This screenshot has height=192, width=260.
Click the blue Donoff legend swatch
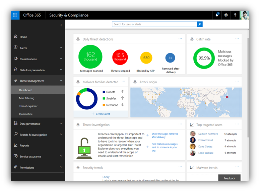(x=104, y=92)
